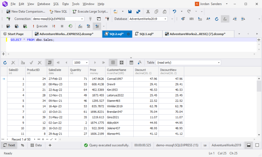The image size is (262, 157).
Task: Open the Database menu
Action: point(44,4)
